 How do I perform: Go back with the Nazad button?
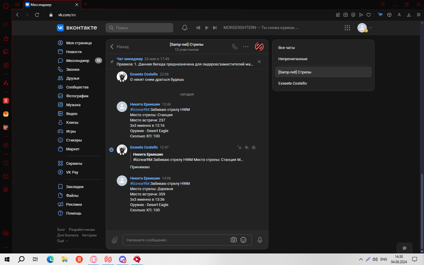pyautogui.click(x=119, y=47)
